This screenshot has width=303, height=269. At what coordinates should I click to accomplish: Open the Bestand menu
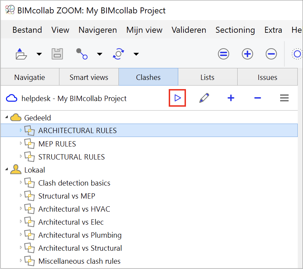27,30
